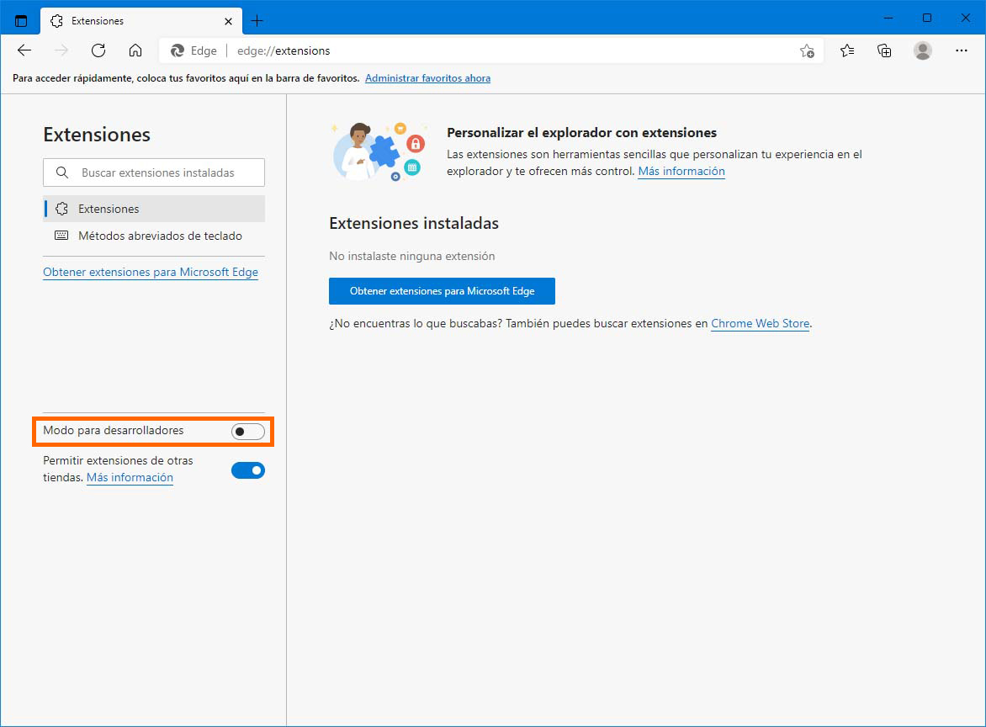Screen dimensions: 986x727
Task: Open the user profile avatar
Action: pyautogui.click(x=923, y=50)
